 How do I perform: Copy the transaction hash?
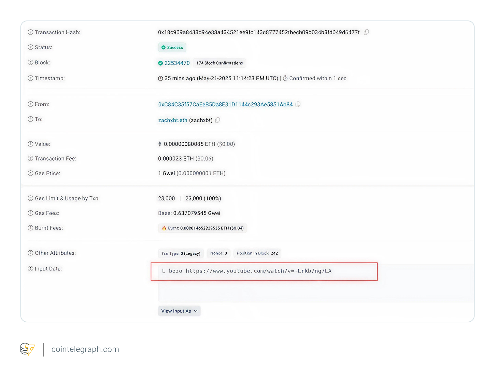pyautogui.click(x=366, y=32)
